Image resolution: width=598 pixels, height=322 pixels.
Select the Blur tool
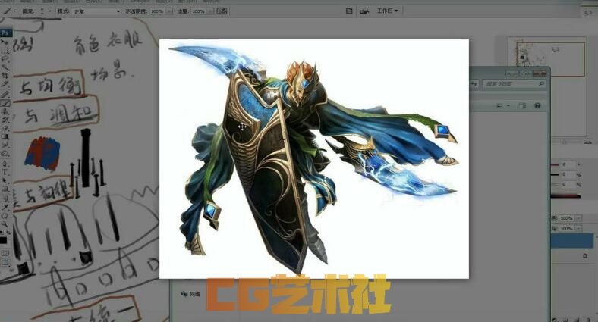point(5,145)
